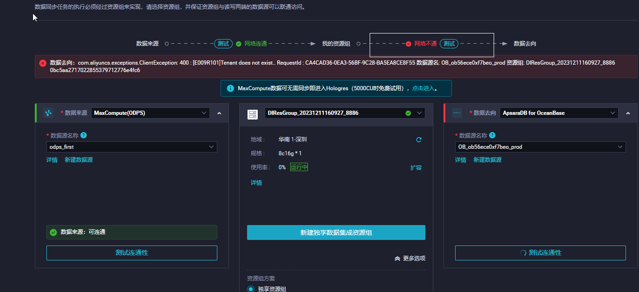Click the 运行中 status tag
The width and height of the screenshot is (639, 292).
coord(299,167)
